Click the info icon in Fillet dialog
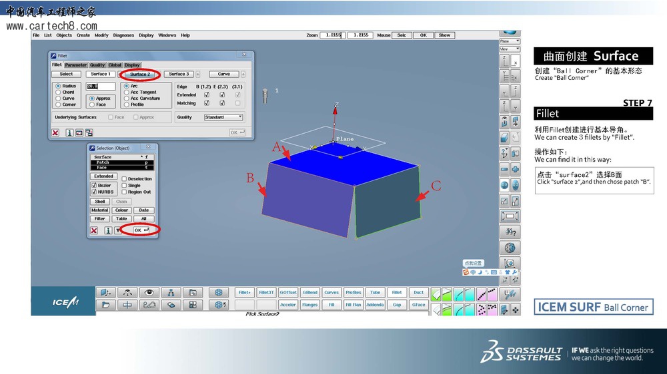This screenshot has width=667, height=374. 69,132
